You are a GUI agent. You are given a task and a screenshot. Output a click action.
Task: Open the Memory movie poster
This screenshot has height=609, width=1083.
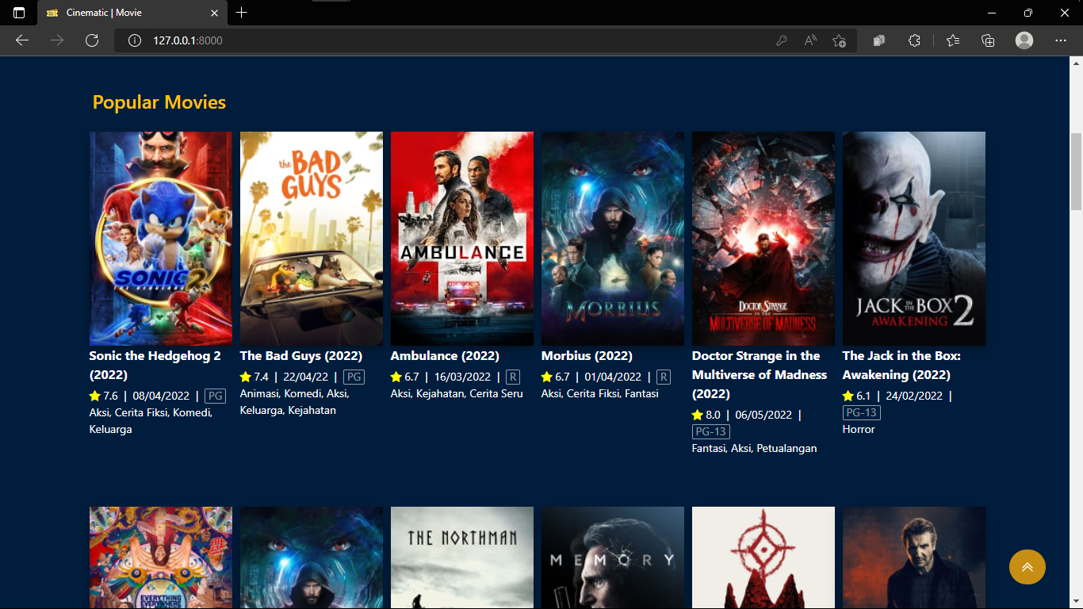click(x=613, y=557)
